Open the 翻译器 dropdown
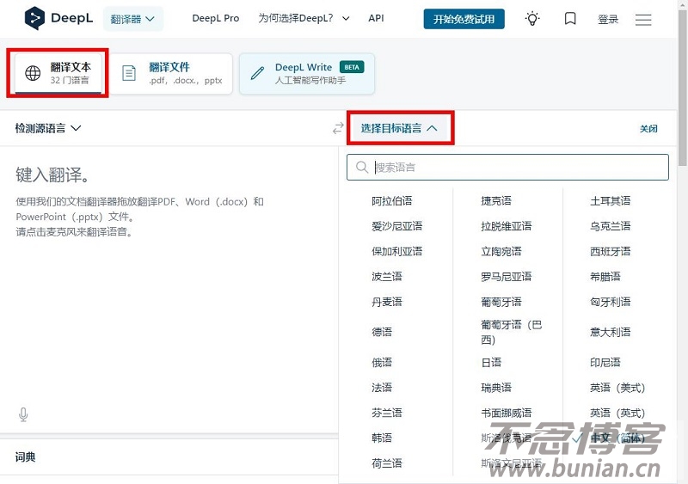The image size is (688, 484). click(133, 19)
